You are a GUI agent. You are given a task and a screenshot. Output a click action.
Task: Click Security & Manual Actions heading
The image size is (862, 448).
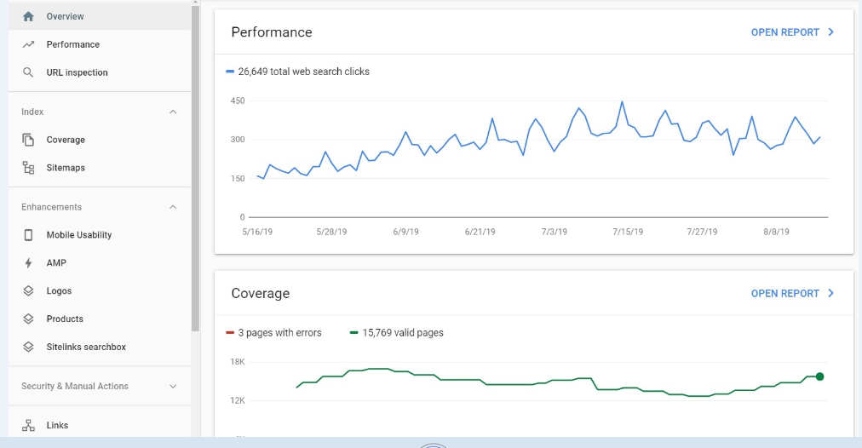click(x=75, y=387)
